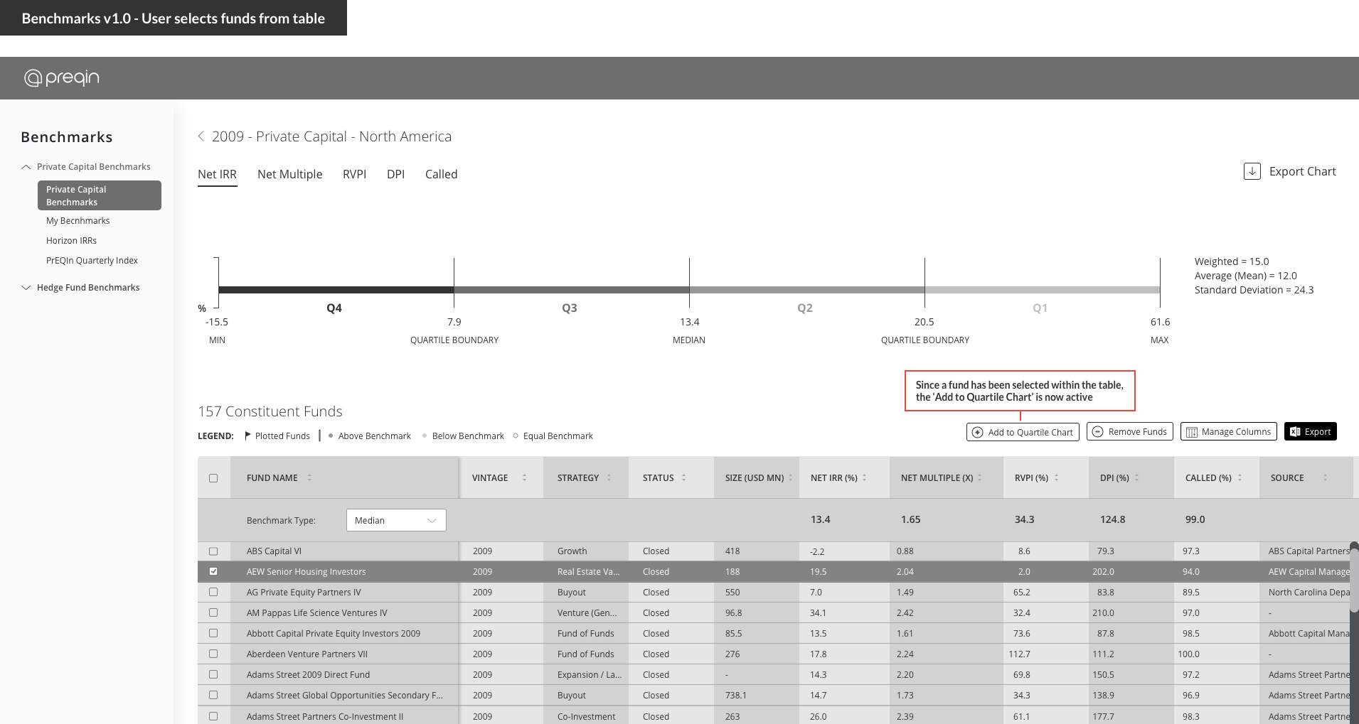The image size is (1359, 724).
Task: Collapse the Private Capital Benchmarks section
Action: tap(26, 167)
